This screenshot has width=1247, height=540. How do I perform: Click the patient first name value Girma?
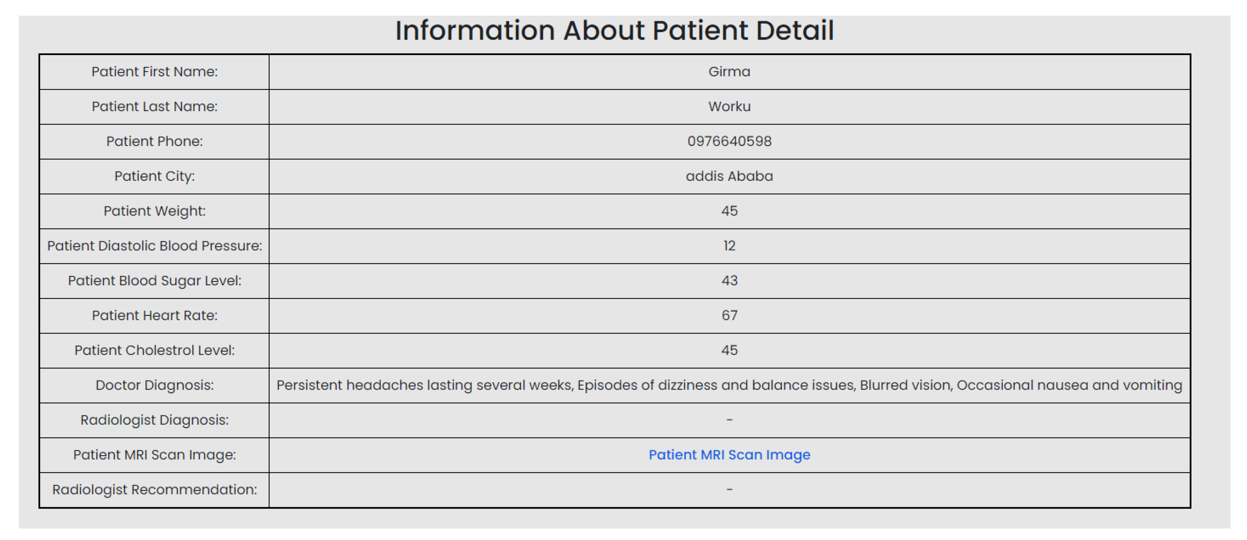729,72
